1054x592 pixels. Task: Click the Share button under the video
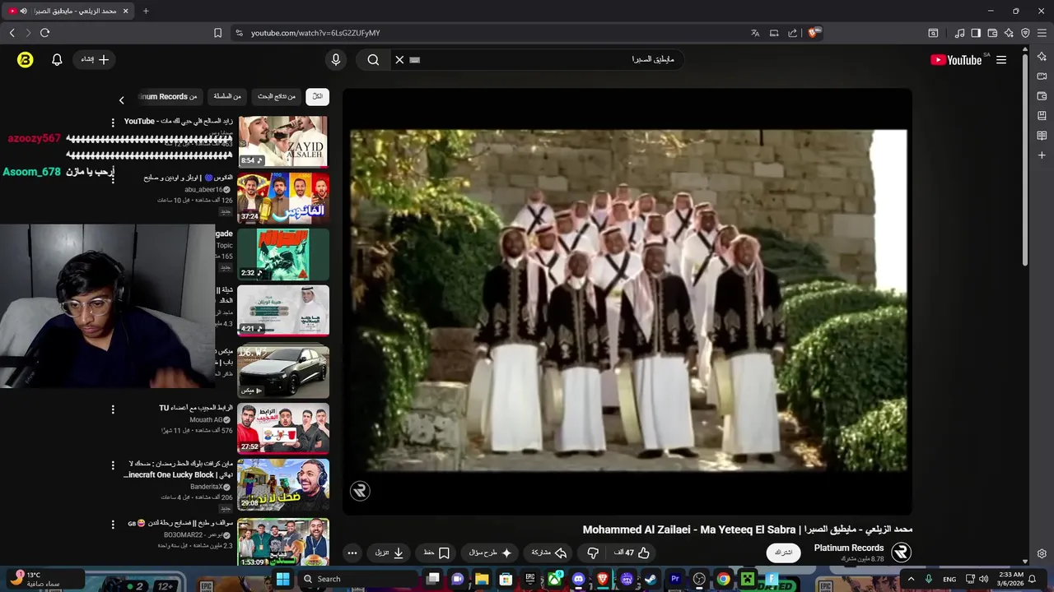[549, 553]
